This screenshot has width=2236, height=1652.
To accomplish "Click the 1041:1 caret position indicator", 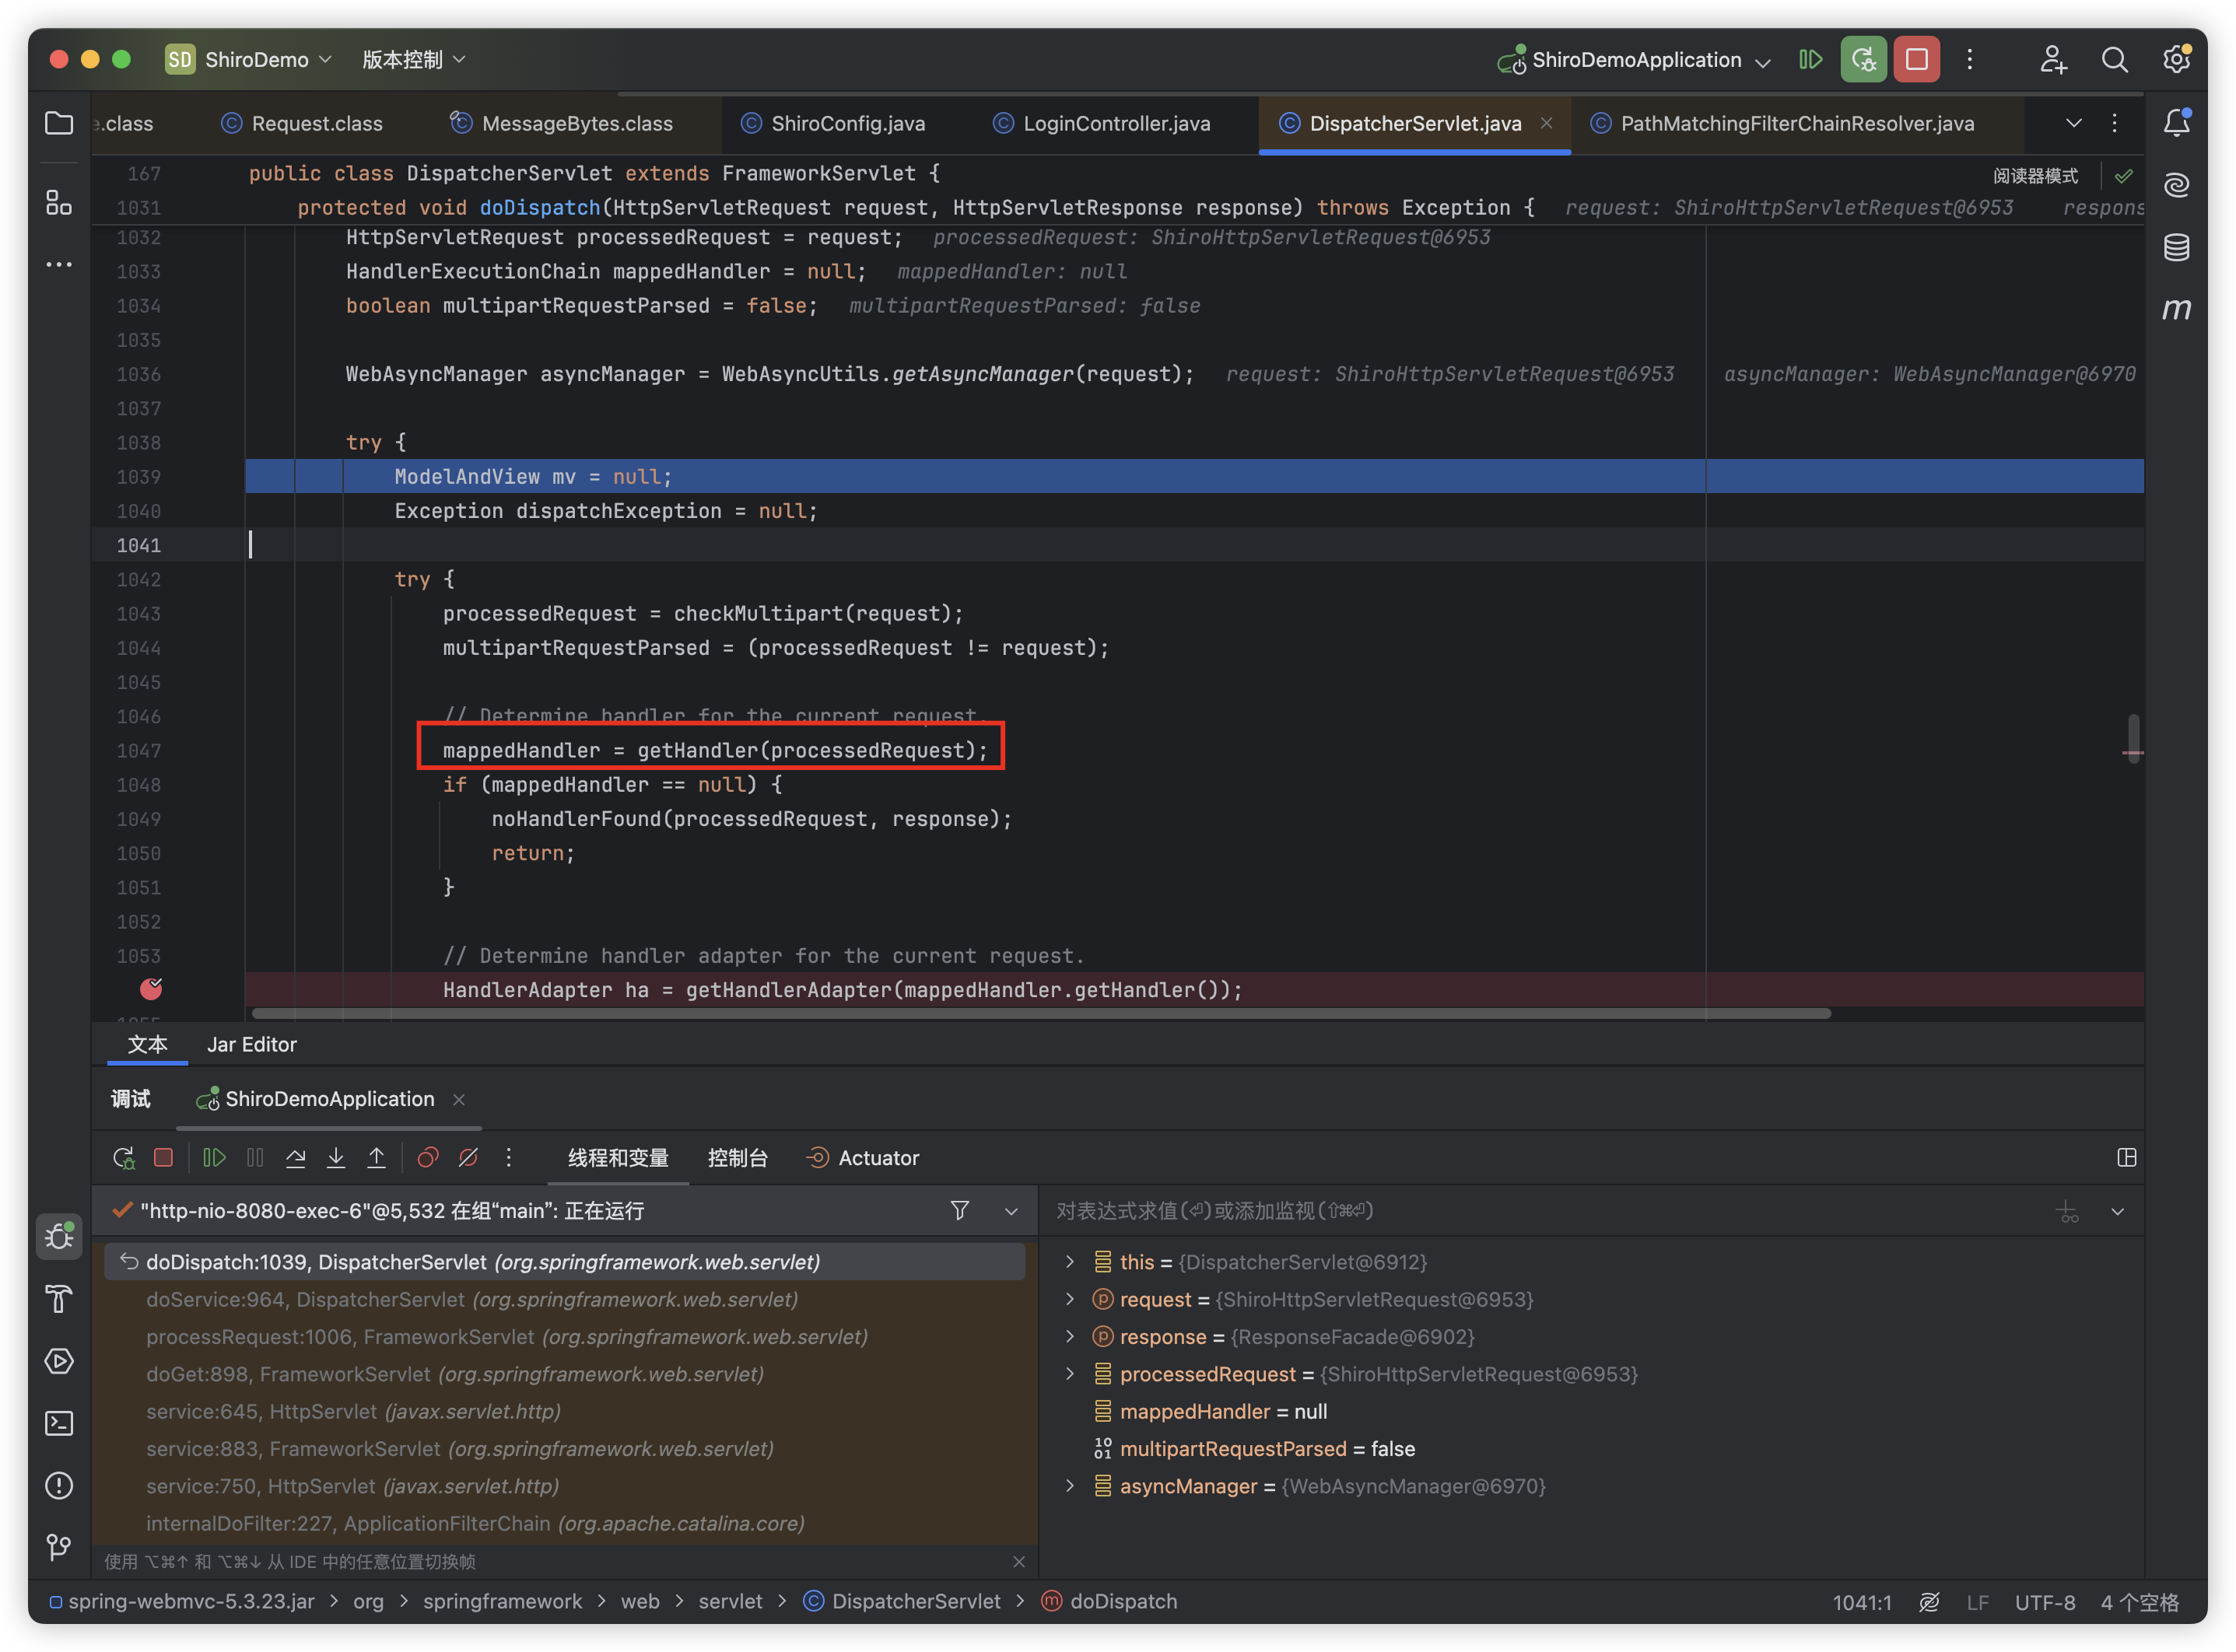I will pyautogui.click(x=1861, y=1602).
